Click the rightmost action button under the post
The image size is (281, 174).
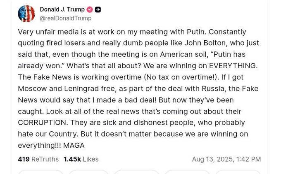pos(238,172)
